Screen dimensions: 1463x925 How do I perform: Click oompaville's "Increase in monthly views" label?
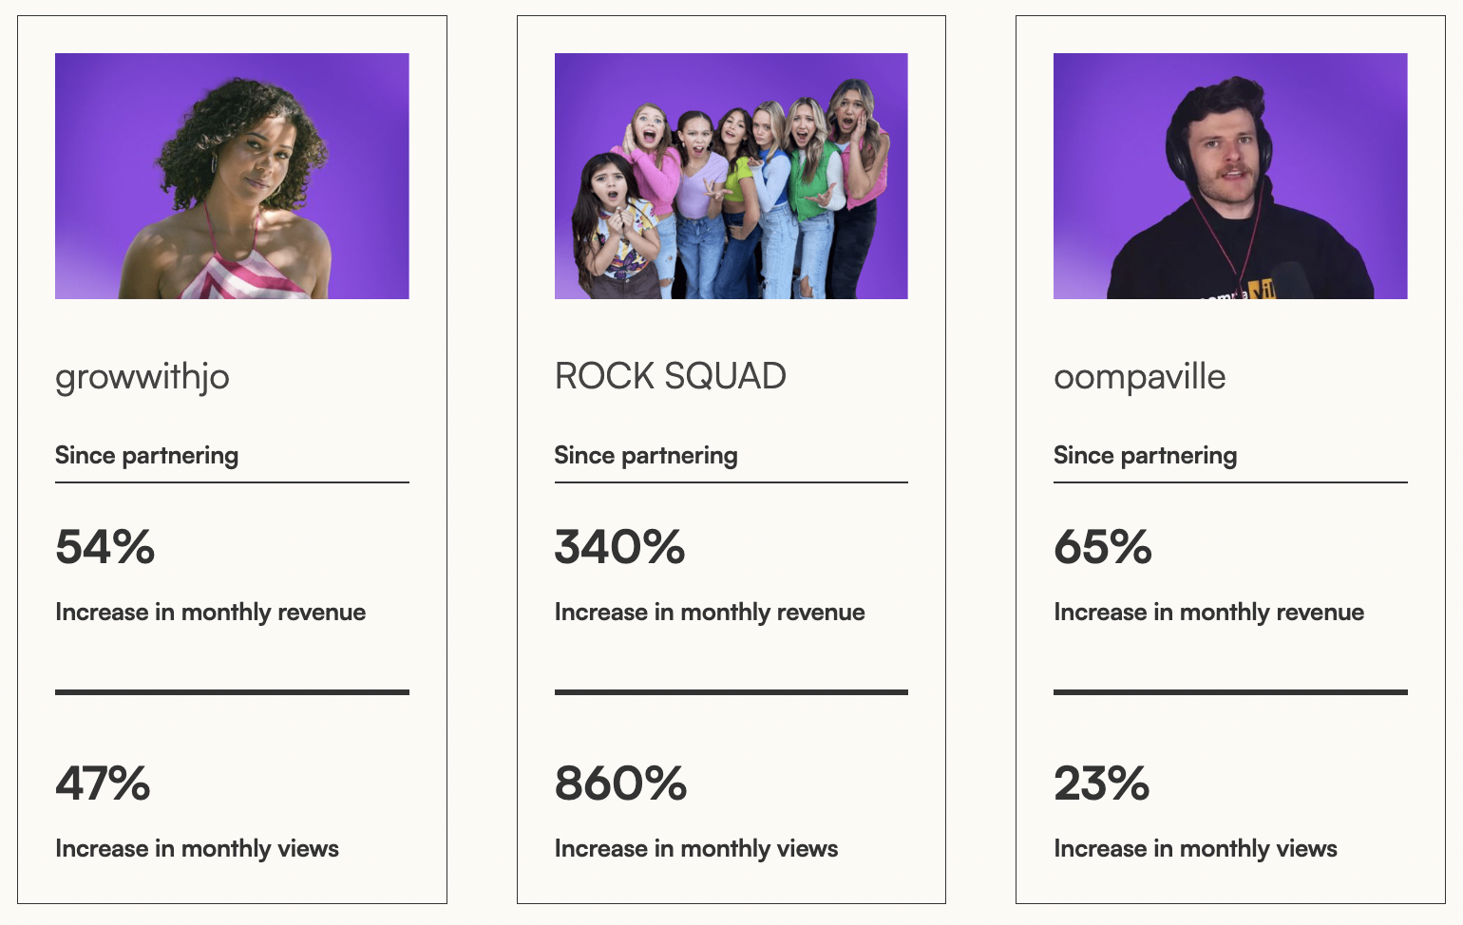coord(1195,849)
